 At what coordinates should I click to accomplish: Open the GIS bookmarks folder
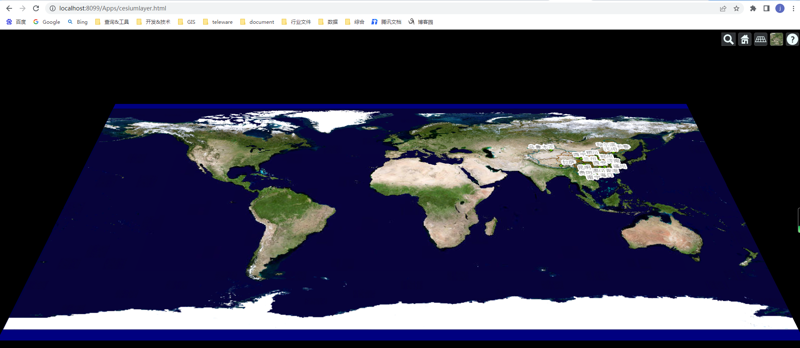(187, 22)
